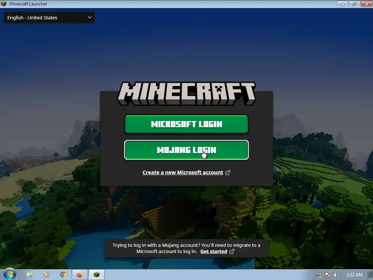Select the Minecraft Launcher taskbar button
Viewport: 373px width, 280px height.
tap(96, 275)
